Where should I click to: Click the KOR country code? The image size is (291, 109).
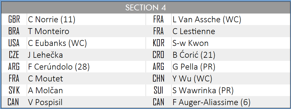159,43
